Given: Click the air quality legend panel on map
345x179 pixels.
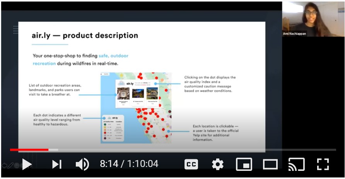Looking at the screenshot, I should (113, 128).
